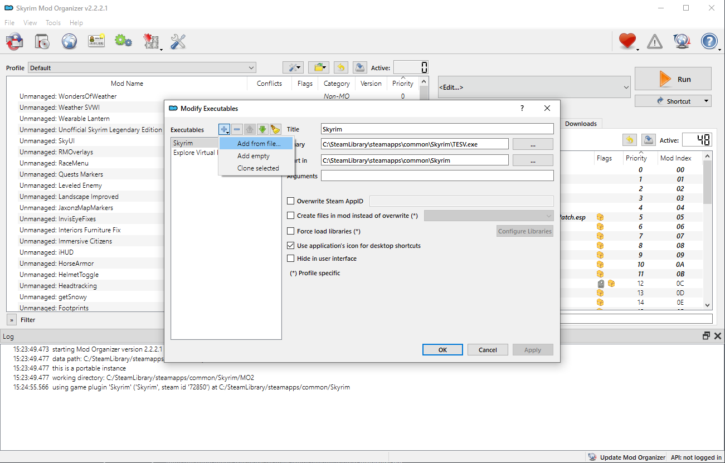Enable Force load libraries checkbox

pos(290,231)
